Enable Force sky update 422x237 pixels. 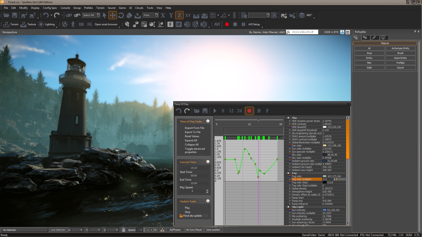click(x=181, y=216)
